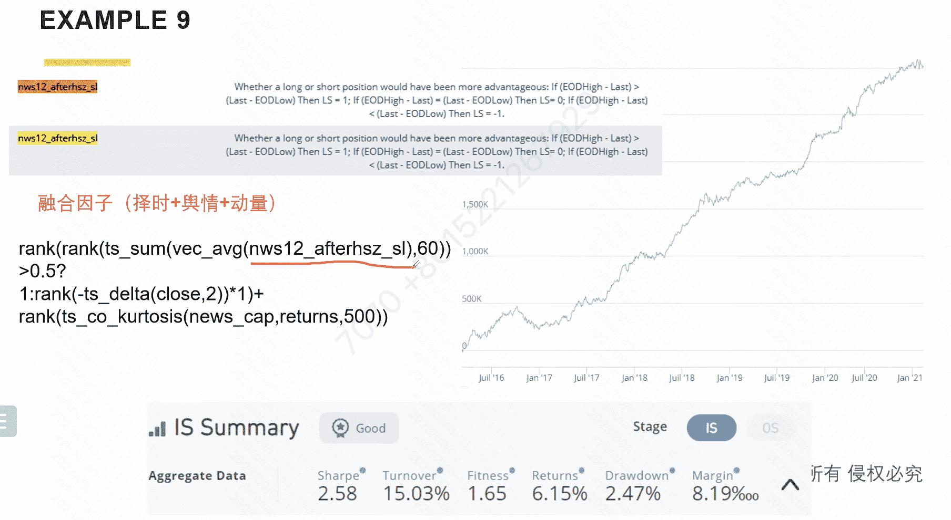Click the Returns value 6.15%
951x520 pixels.
point(560,494)
